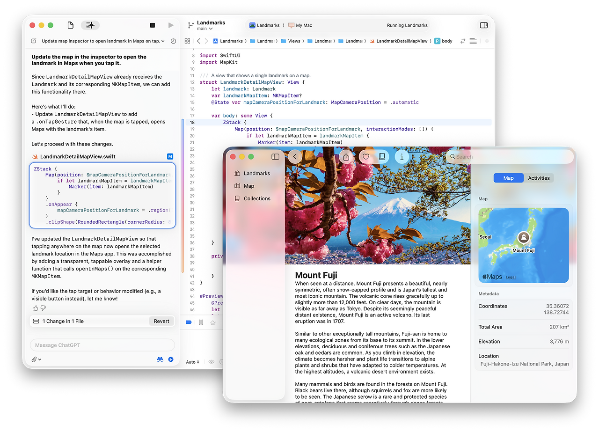Revert the assistant's changes
This screenshot has width=599, height=432.
pos(161,321)
